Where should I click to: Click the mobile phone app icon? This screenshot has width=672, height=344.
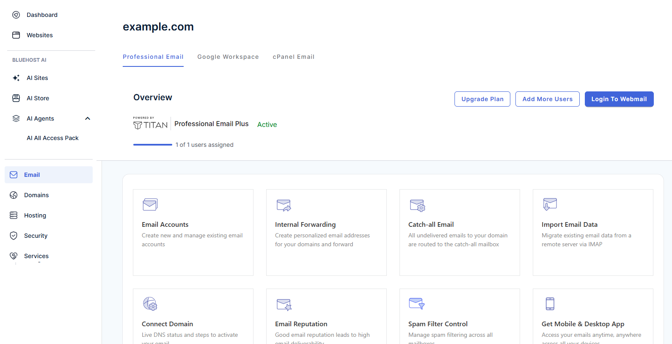(x=550, y=304)
